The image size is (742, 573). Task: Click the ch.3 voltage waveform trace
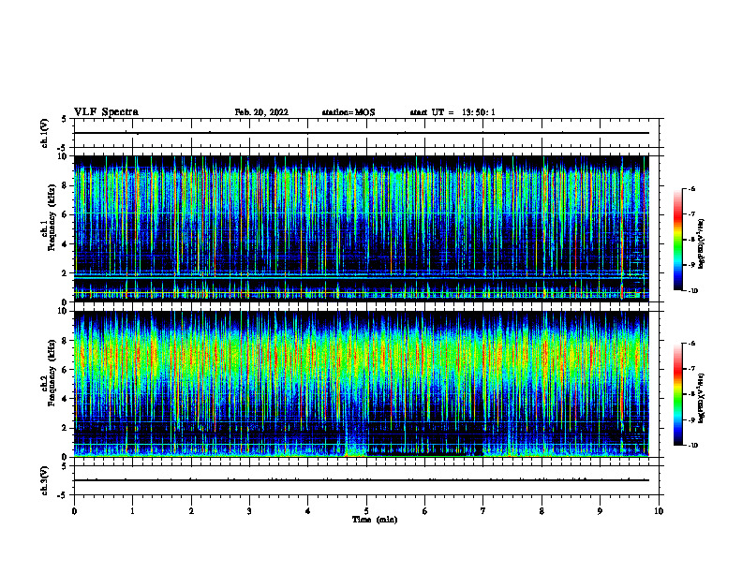362,480
